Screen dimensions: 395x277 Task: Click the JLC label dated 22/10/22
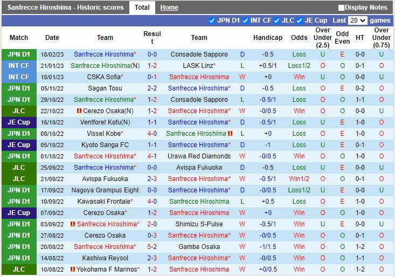(19, 111)
